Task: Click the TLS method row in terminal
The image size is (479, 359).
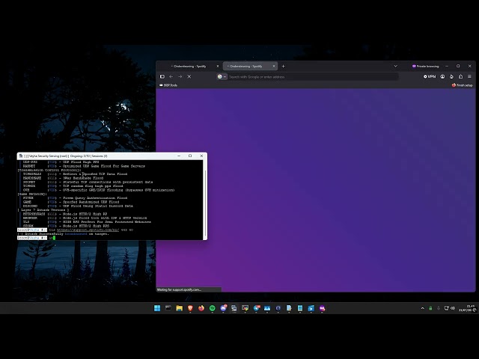Action: point(87,222)
